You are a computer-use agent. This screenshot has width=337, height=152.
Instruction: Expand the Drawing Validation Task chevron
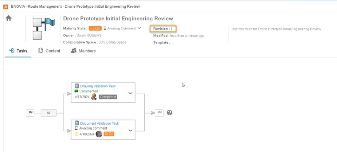(130, 93)
